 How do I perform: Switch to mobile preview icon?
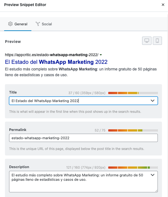[x=157, y=41]
